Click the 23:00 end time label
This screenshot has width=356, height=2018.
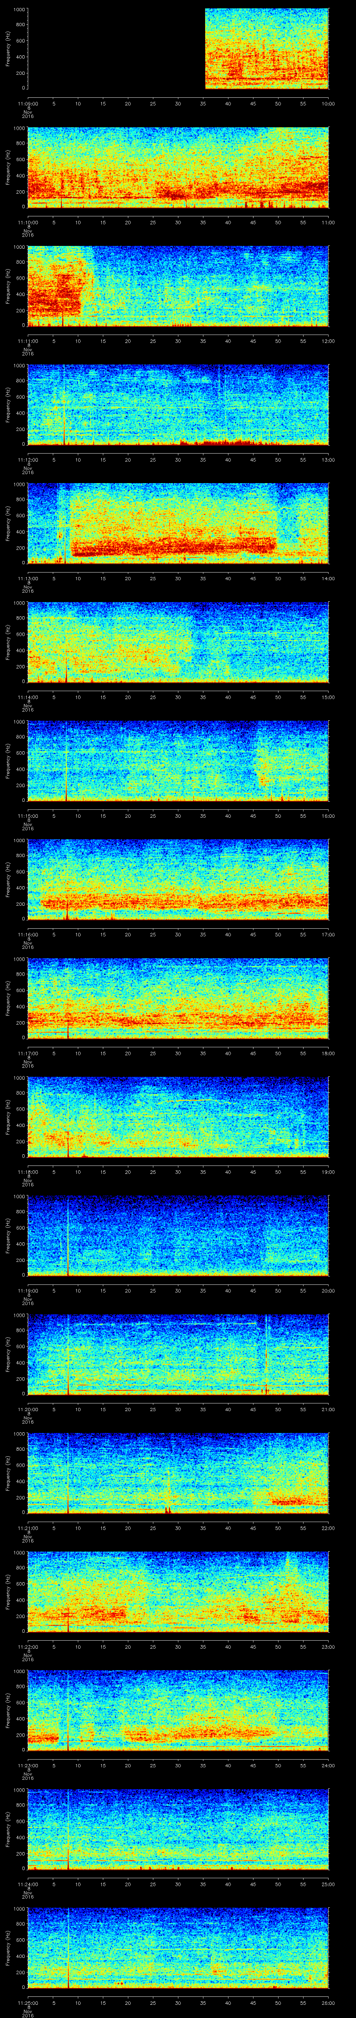pyautogui.click(x=328, y=1647)
